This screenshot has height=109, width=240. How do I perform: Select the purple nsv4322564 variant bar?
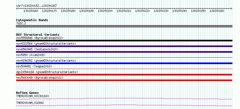[x=124, y=46]
